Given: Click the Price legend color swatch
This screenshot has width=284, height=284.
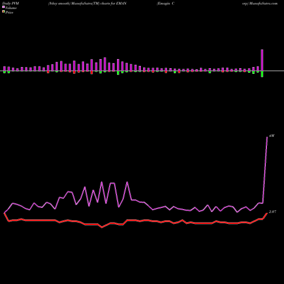Looking at the screenshot, I should click(3, 11).
